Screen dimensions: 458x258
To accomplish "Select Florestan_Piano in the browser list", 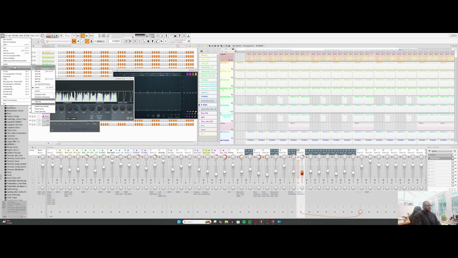I will coord(13,161).
